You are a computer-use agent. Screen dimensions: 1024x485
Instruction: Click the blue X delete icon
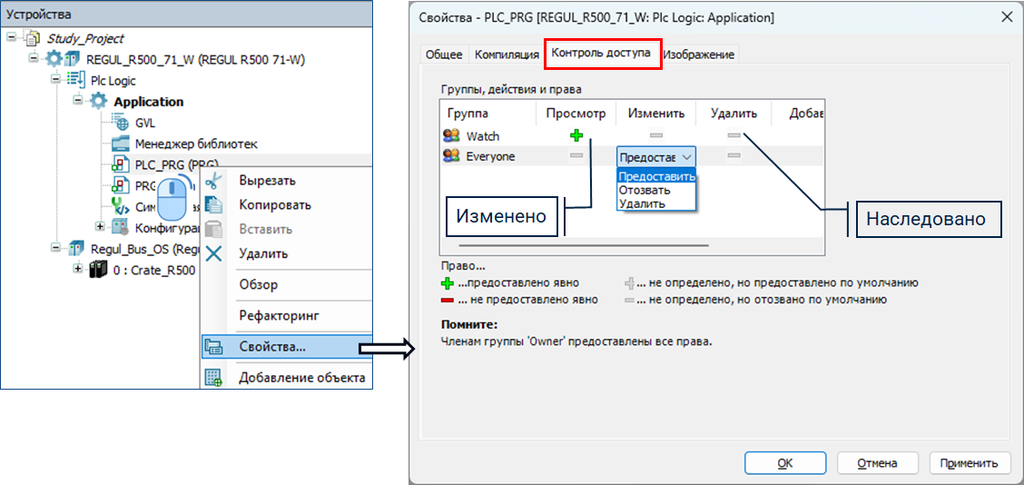tap(213, 253)
